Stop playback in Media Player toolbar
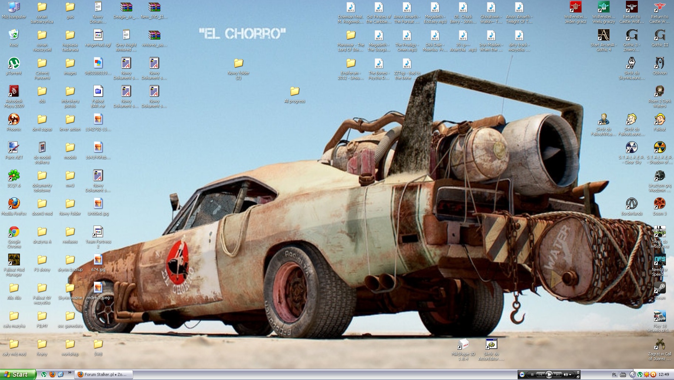Viewport: 674px width, 380px height. [532, 374]
